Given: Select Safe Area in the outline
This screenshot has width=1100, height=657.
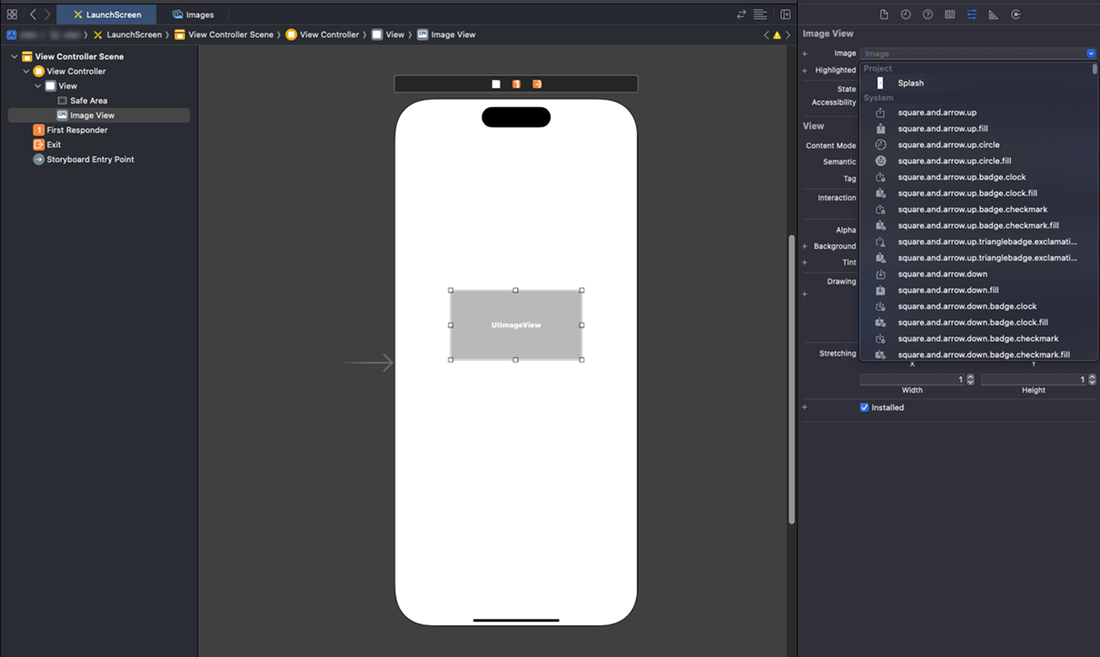Looking at the screenshot, I should pyautogui.click(x=88, y=101).
